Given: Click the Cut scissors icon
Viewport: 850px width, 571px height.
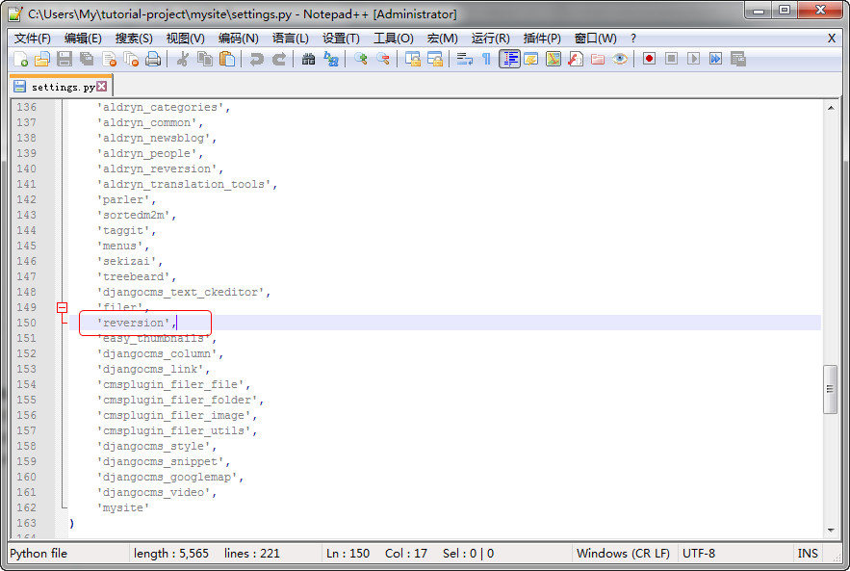Looking at the screenshot, I should [x=182, y=59].
